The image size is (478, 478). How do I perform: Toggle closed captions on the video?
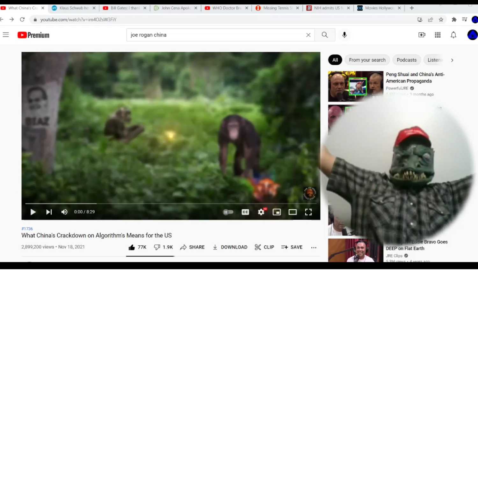click(245, 212)
